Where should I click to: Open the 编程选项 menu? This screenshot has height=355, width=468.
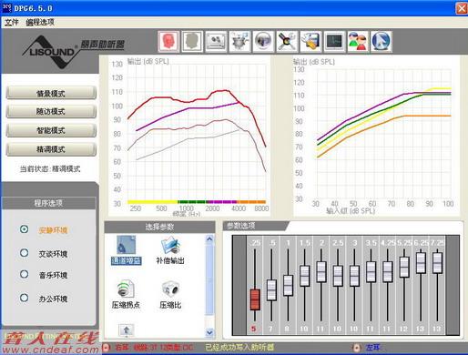[x=40, y=22]
